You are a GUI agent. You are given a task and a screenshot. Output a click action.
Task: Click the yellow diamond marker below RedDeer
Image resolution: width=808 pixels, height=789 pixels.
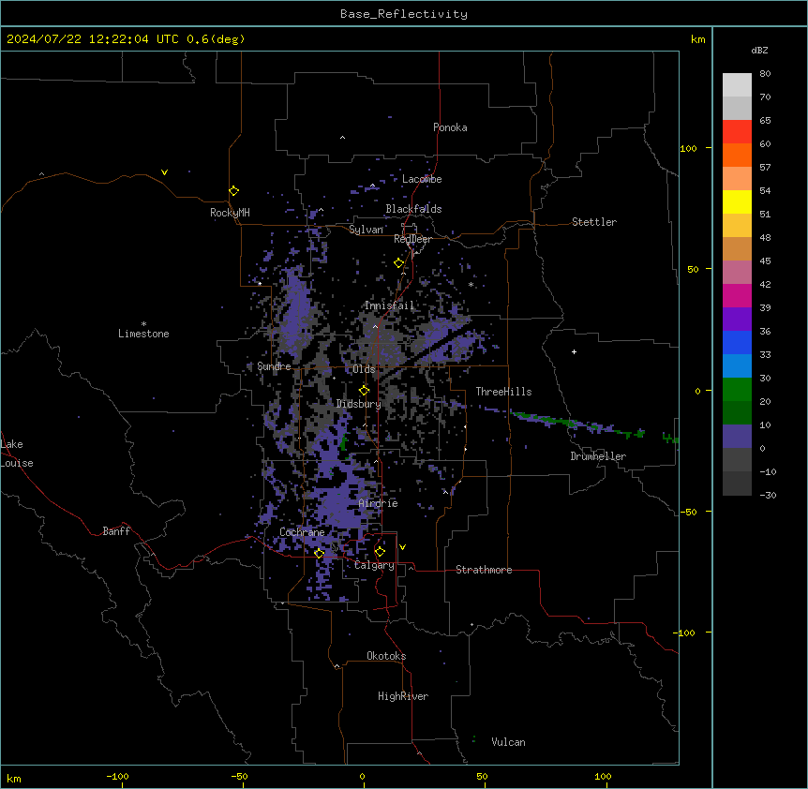[398, 262]
